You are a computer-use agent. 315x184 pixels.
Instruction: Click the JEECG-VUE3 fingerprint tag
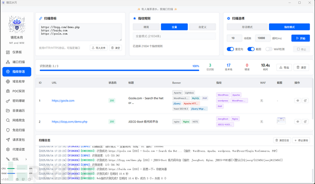point(225,124)
